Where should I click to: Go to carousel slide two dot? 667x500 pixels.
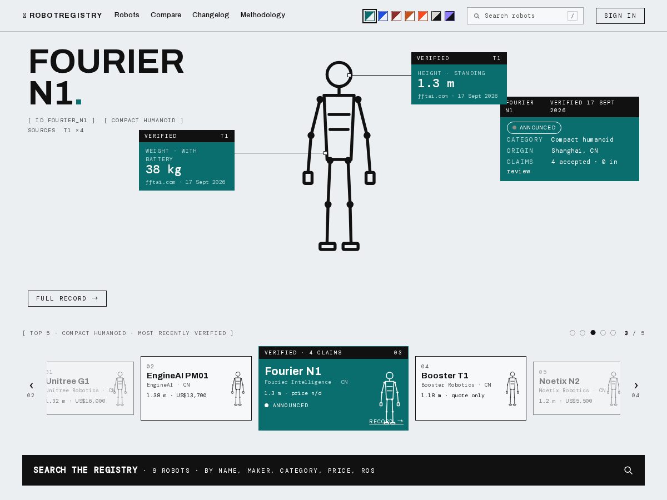[x=583, y=333]
